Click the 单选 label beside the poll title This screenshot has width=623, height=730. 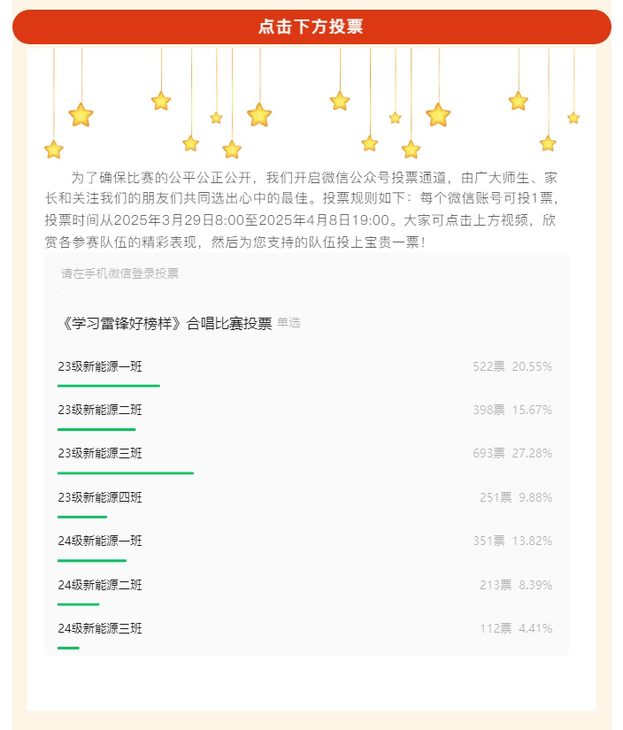coord(288,322)
